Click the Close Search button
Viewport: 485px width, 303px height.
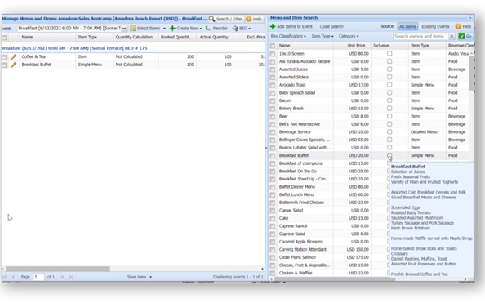(331, 27)
